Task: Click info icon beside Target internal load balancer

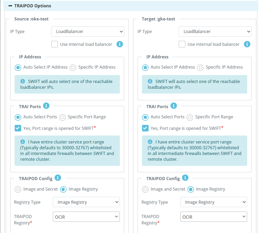Action: pyautogui.click(x=247, y=44)
